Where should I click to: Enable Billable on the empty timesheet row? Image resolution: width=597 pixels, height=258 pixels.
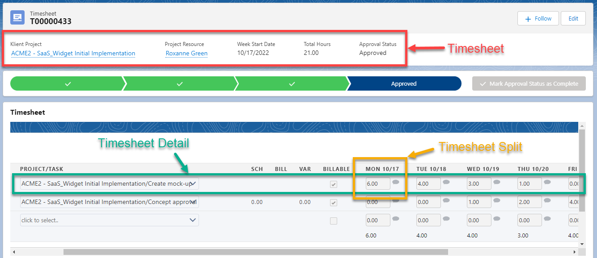click(333, 220)
